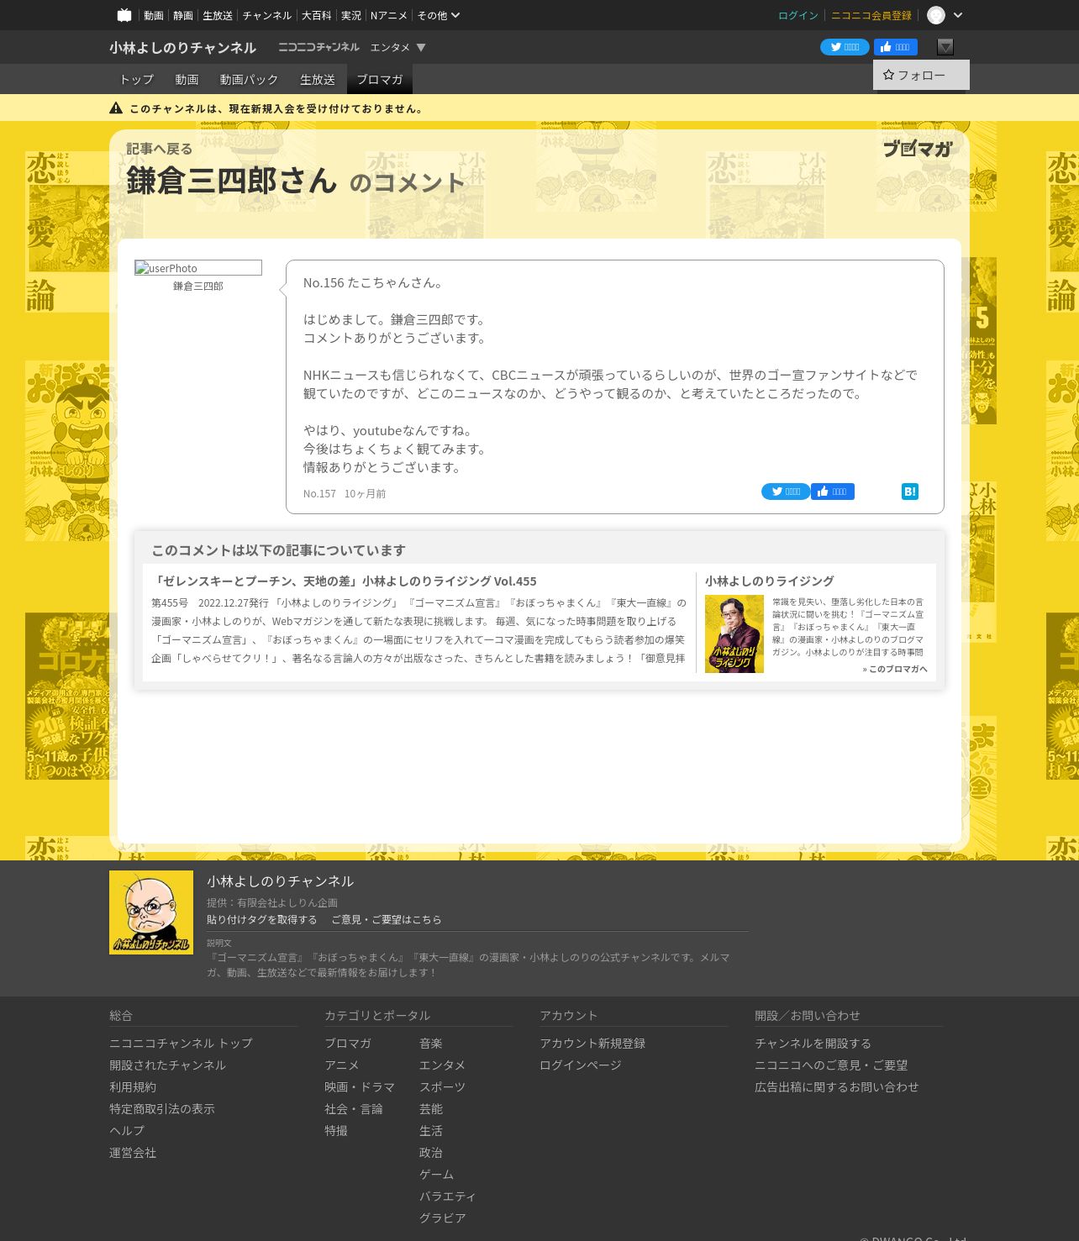Switch to the トップ tab
1079x1241 pixels.
click(137, 79)
